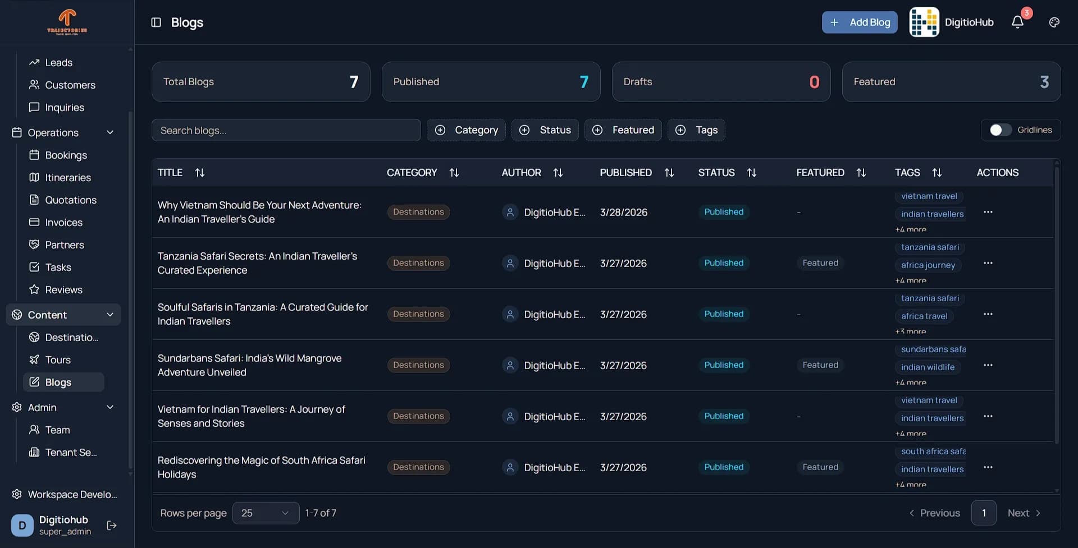Viewport: 1078px width, 548px height.
Task: Open the Category filter
Action: [466, 130]
